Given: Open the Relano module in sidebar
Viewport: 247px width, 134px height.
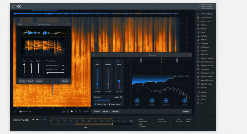Looking at the screenshot, I should [x=202, y=29].
